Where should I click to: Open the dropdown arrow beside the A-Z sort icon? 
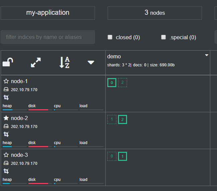(x=91, y=62)
